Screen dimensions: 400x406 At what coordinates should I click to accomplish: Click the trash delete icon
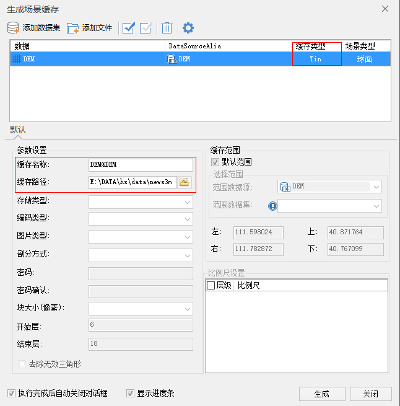coord(167,28)
